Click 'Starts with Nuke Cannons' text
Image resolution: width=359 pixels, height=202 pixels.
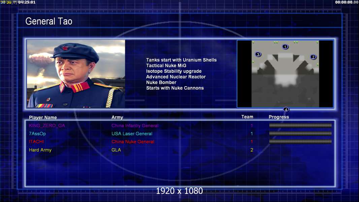pos(175,88)
